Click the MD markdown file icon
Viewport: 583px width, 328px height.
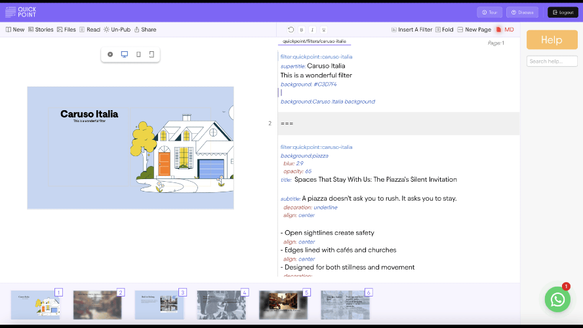click(504, 30)
